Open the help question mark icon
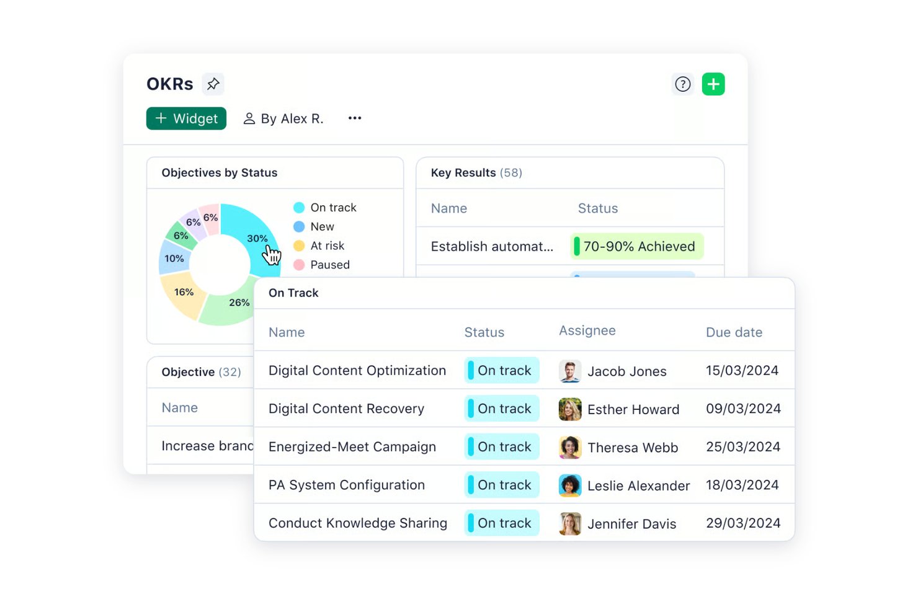The width and height of the screenshot is (918, 612). pyautogui.click(x=682, y=84)
